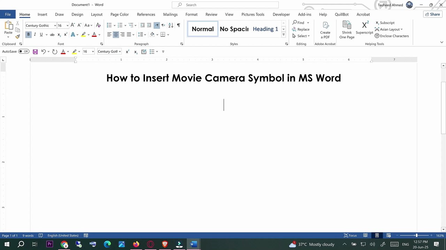Apply yellow text highlight color in the ribbon

click(x=83, y=34)
